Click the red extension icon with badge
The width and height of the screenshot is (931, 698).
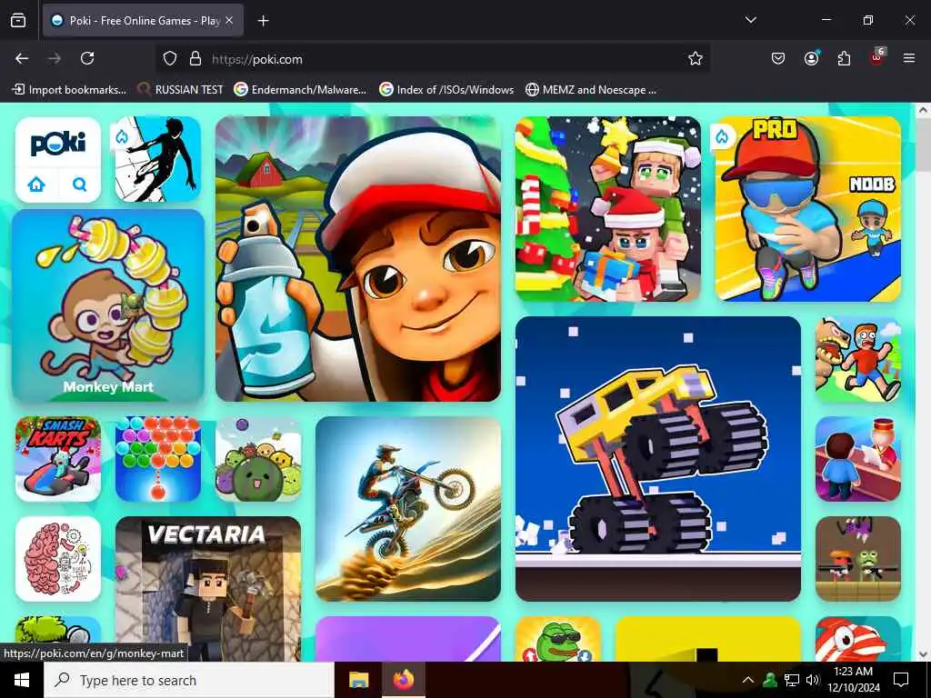(877, 57)
